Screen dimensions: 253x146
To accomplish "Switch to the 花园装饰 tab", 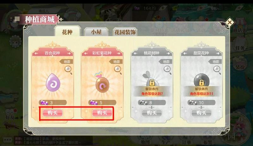I will click(x=125, y=32).
